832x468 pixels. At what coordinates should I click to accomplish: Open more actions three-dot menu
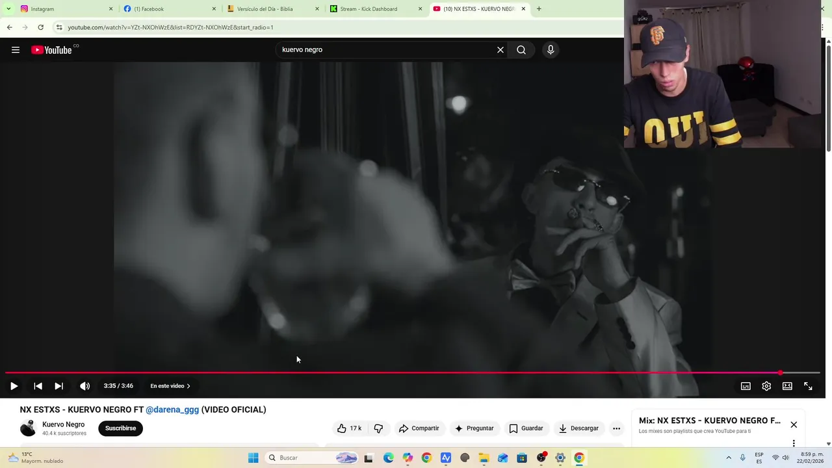(616, 428)
